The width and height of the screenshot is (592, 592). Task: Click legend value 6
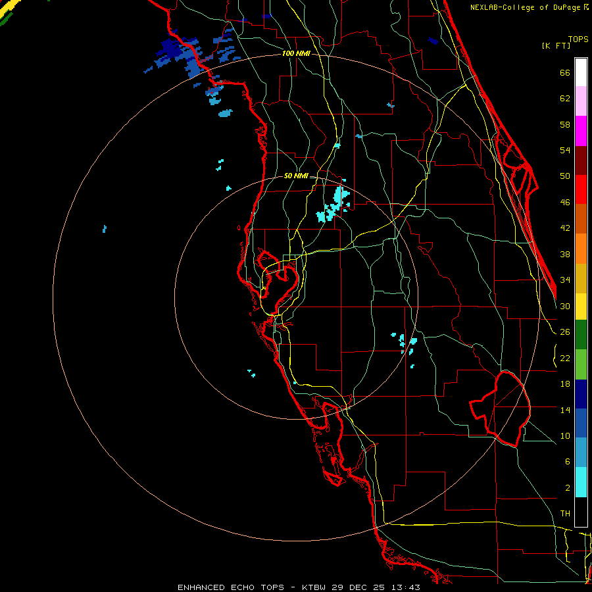click(567, 462)
